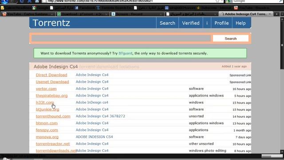
Task: Click the '7 days ago' age text
Action: tap(243, 137)
